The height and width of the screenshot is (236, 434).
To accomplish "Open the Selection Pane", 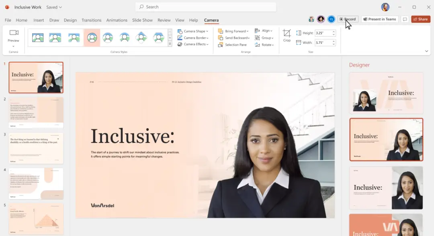I will pyautogui.click(x=233, y=45).
